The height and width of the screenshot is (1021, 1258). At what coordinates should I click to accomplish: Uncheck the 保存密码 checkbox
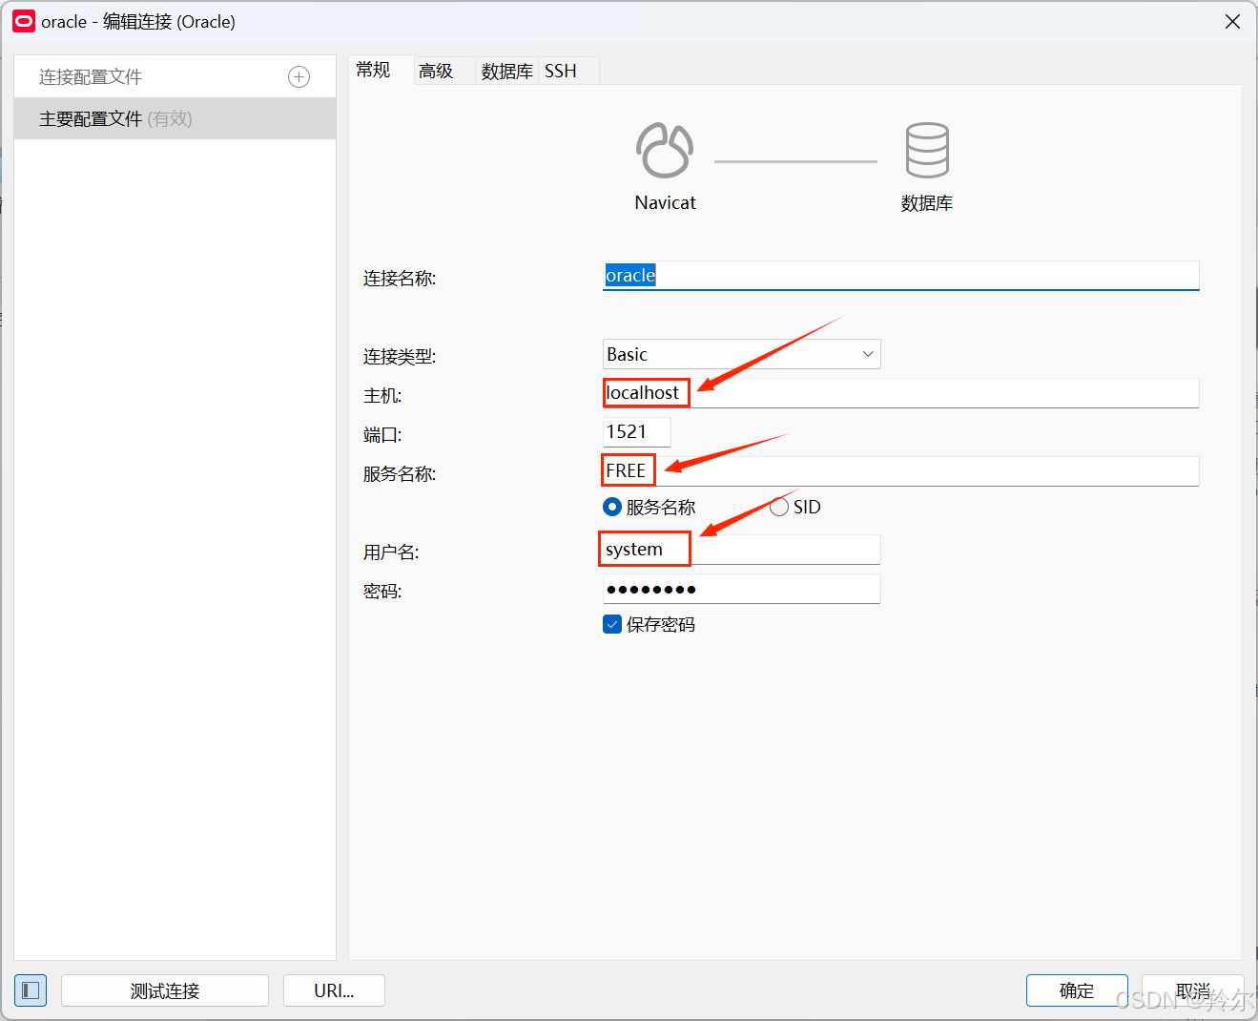click(612, 624)
